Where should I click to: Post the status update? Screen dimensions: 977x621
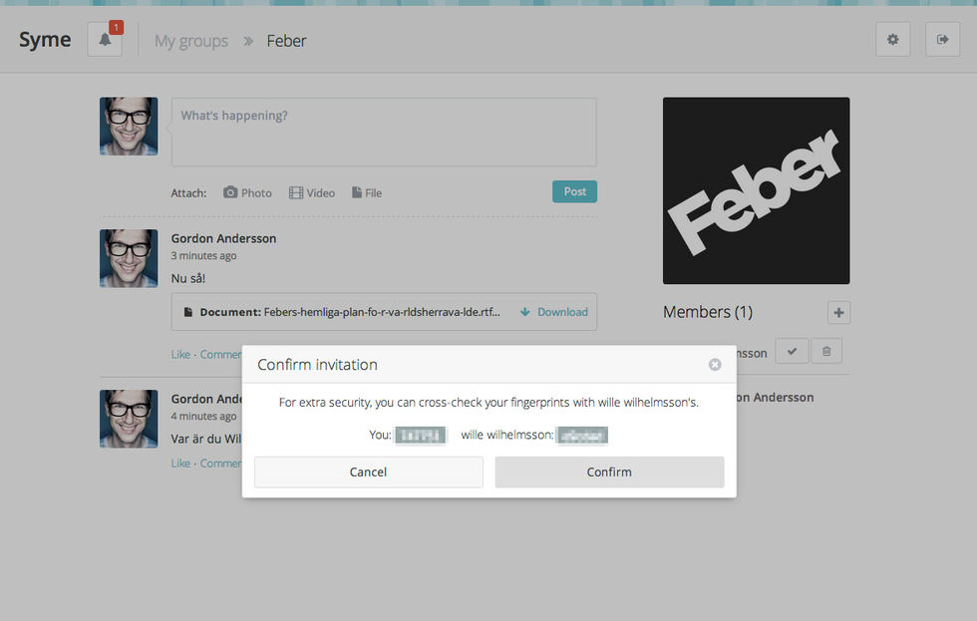tap(574, 191)
